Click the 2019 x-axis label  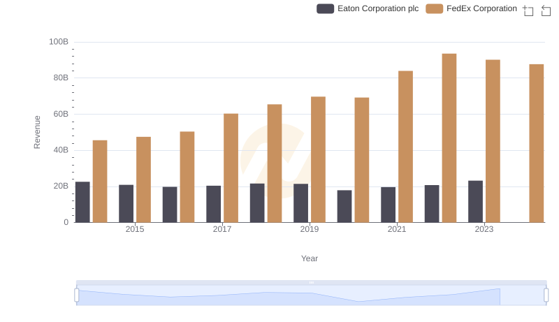coord(310,229)
